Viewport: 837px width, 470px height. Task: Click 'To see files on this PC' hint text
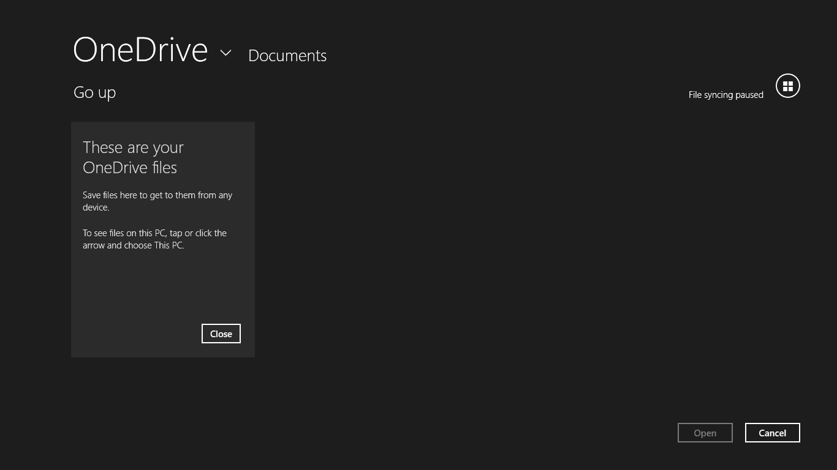[155, 239]
